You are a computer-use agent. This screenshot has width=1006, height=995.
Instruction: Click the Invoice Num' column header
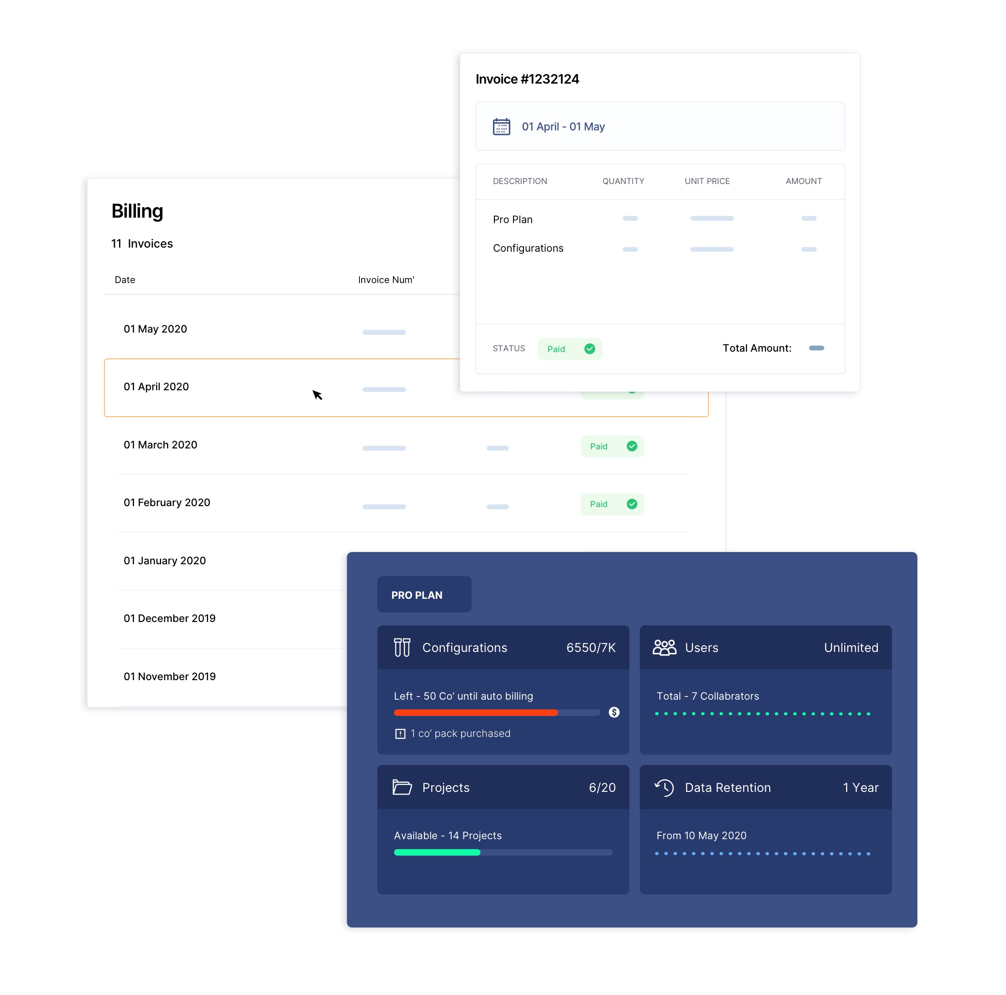coord(386,279)
